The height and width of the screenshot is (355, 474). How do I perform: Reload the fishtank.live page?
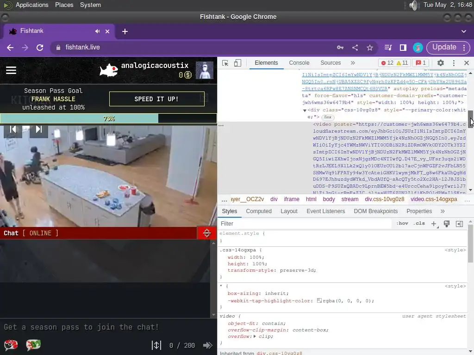(x=40, y=48)
